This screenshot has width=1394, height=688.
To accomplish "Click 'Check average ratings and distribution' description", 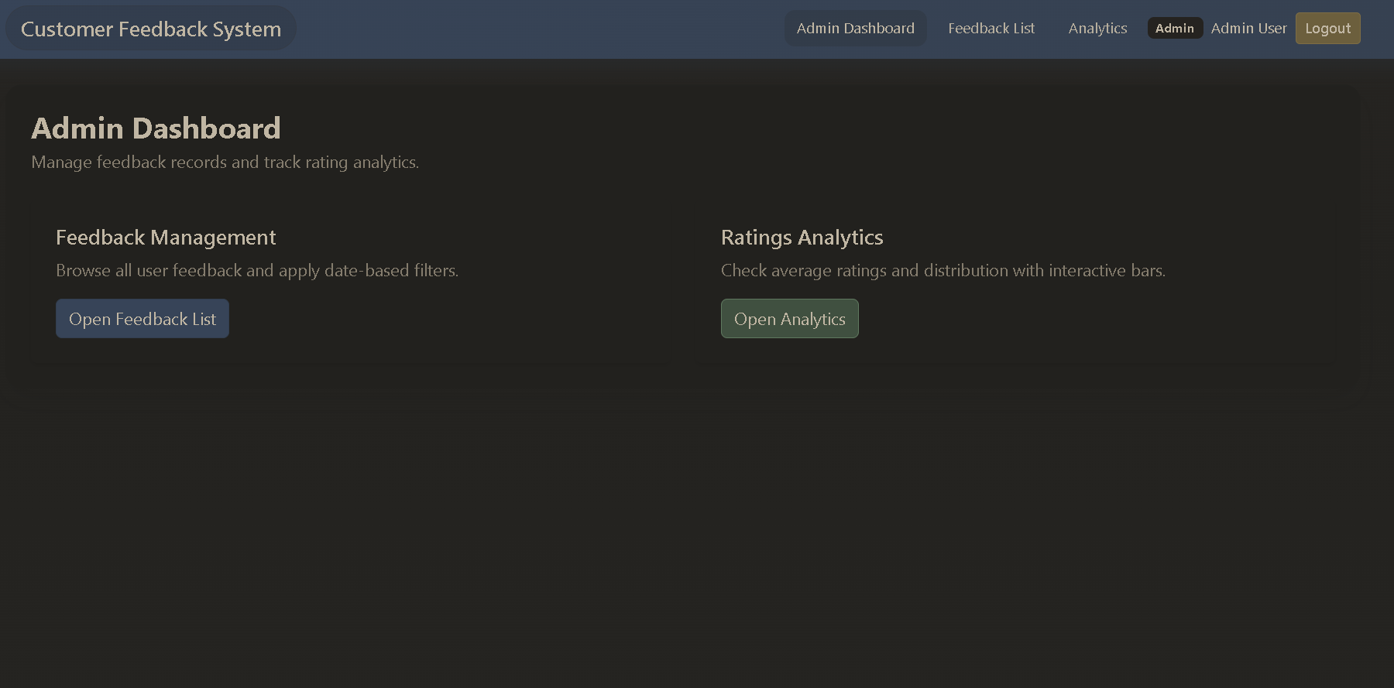I will 942,271.
